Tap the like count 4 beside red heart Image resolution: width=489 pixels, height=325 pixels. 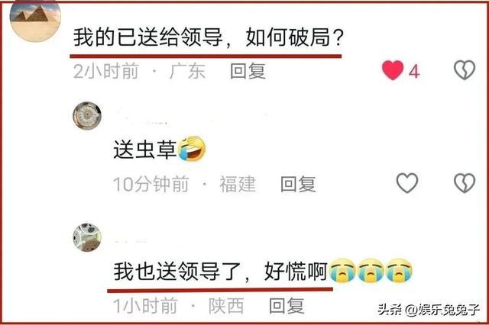point(414,72)
